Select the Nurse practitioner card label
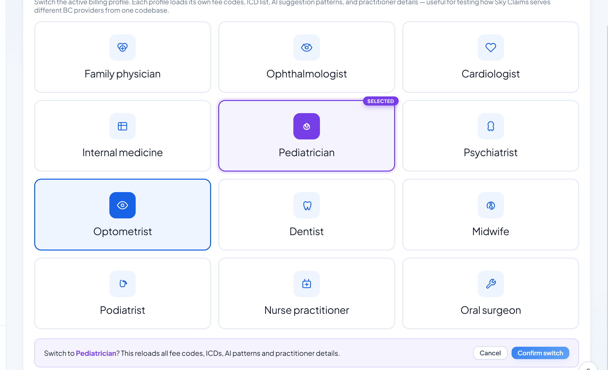 pyautogui.click(x=307, y=311)
